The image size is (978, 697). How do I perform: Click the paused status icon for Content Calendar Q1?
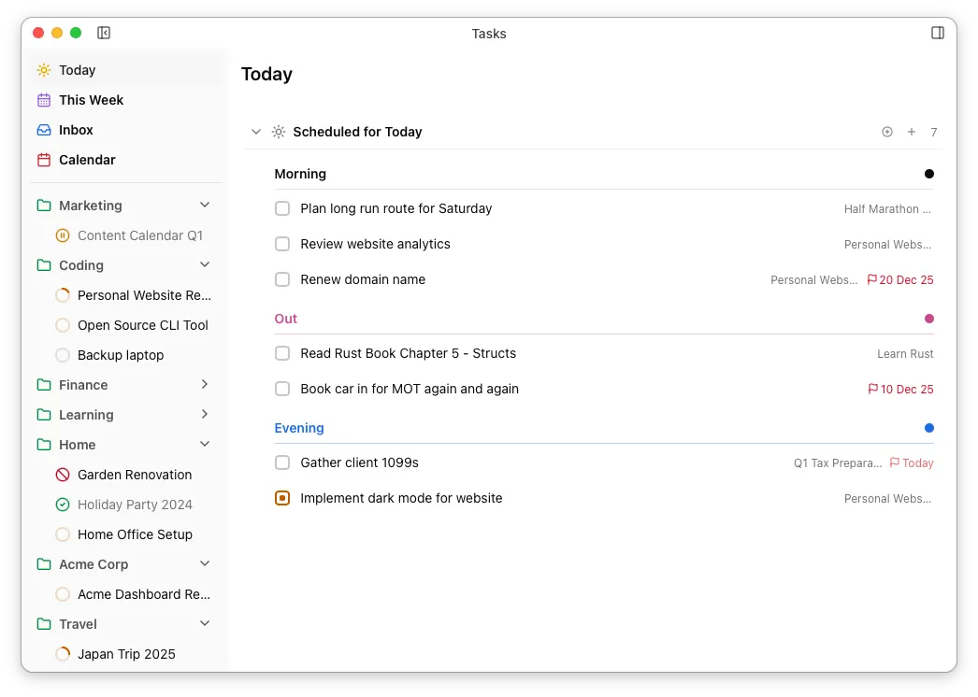tap(63, 235)
